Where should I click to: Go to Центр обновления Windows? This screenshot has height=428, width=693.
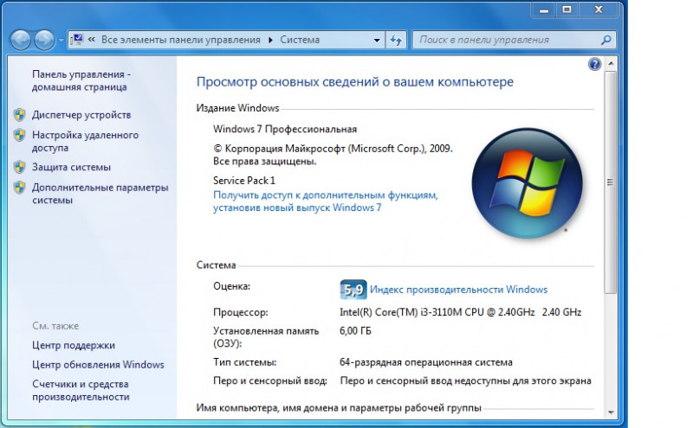pyautogui.click(x=98, y=364)
